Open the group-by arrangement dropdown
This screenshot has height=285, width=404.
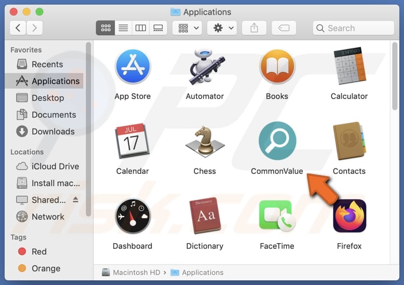[187, 28]
